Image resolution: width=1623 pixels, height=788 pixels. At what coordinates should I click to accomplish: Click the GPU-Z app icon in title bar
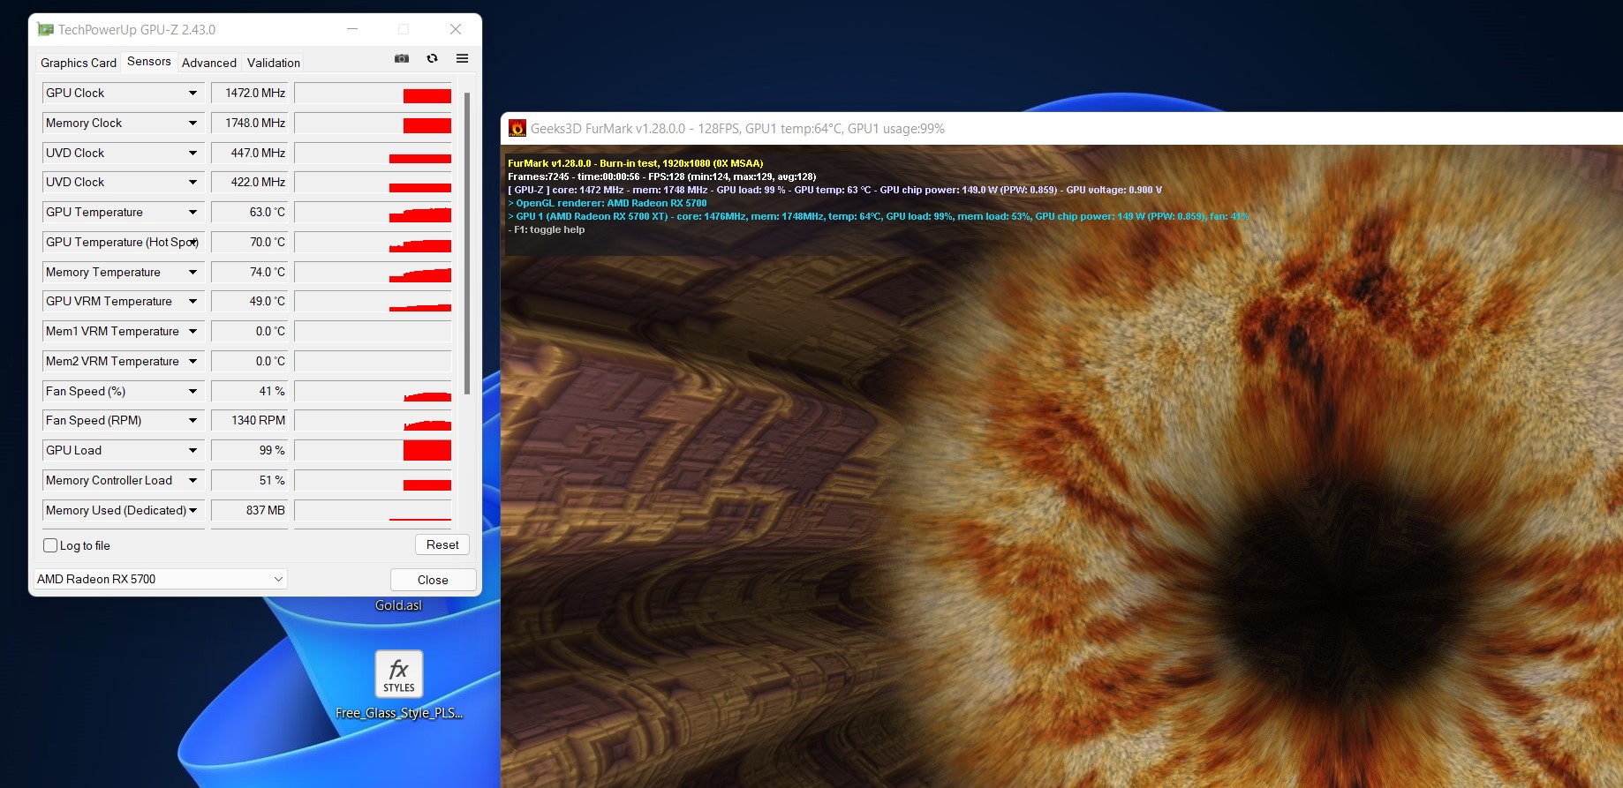point(45,29)
